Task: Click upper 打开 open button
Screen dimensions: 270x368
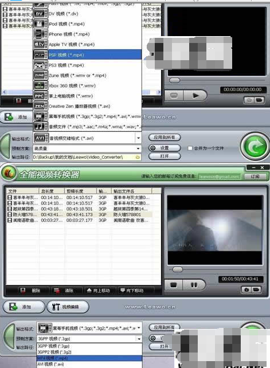Action: (165, 156)
